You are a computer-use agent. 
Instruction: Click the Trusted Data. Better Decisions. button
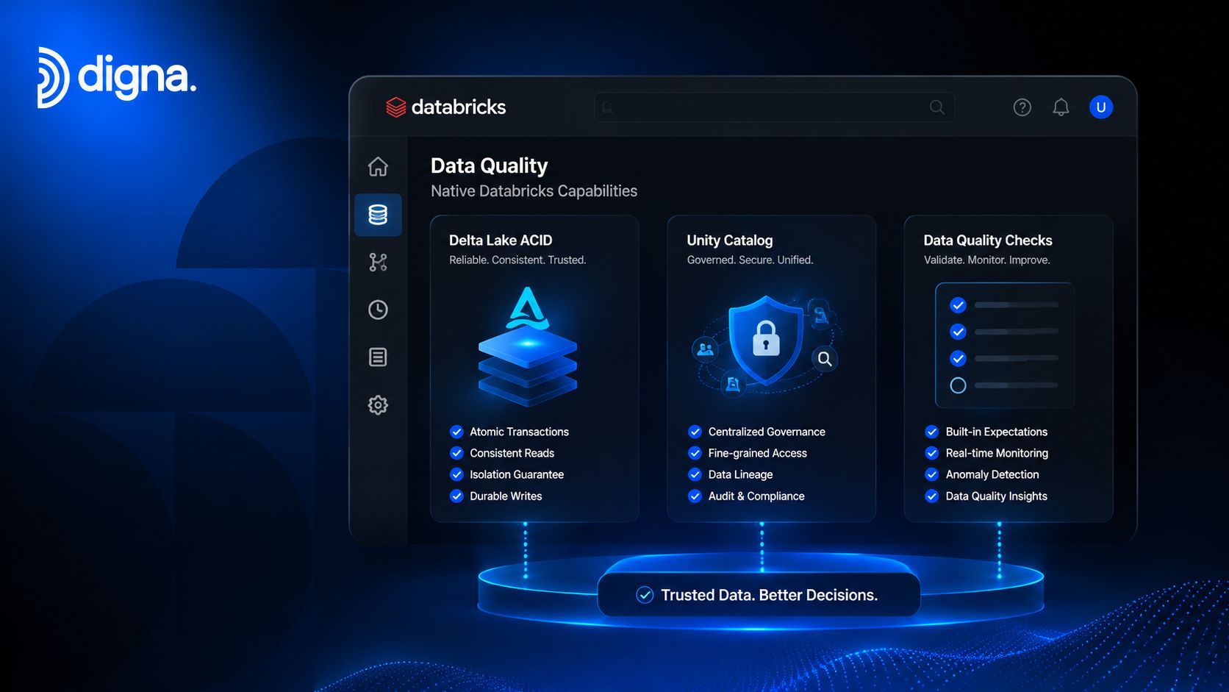click(x=759, y=595)
